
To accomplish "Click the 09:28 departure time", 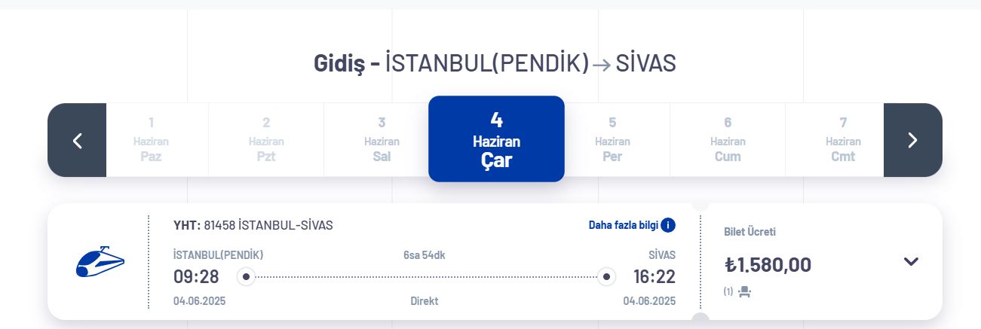I will pos(196,277).
